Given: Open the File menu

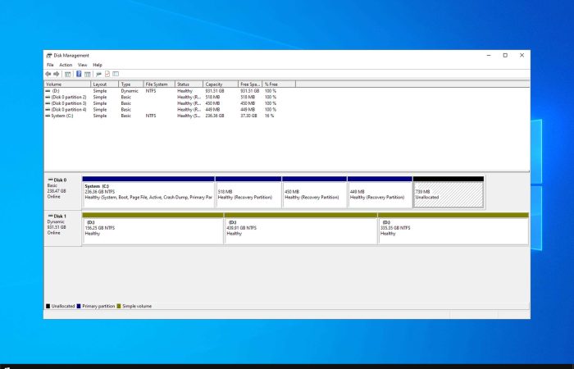Looking at the screenshot, I should coord(50,65).
